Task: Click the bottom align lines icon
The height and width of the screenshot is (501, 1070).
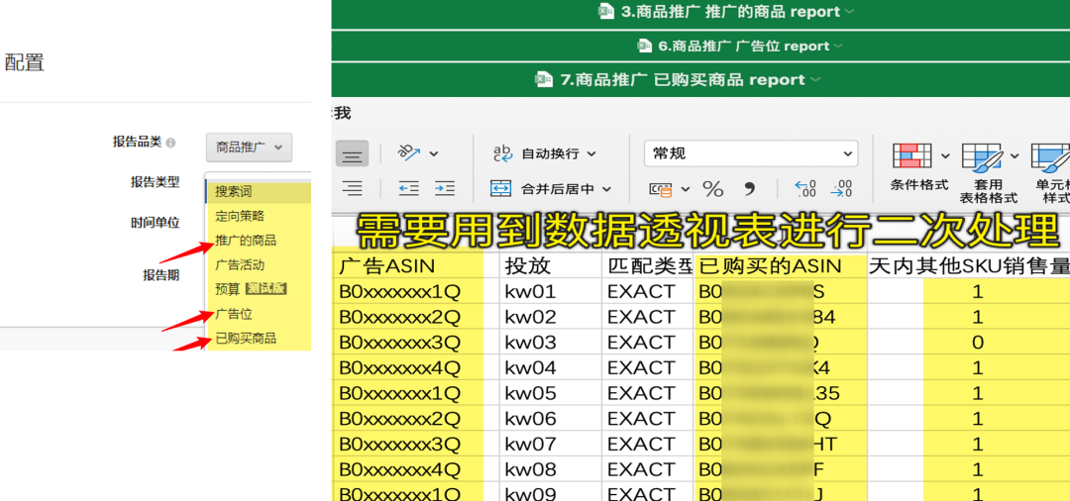Action: click(x=352, y=189)
